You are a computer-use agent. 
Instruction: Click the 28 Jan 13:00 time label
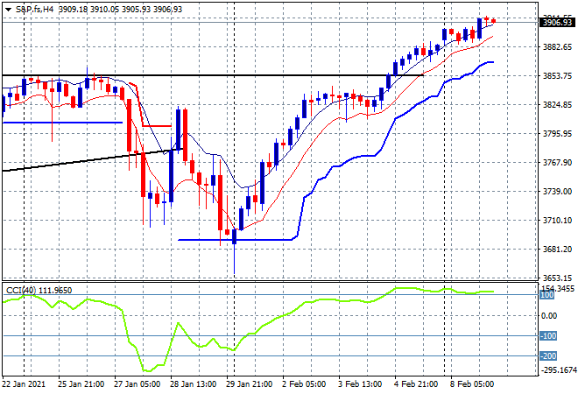193,384
